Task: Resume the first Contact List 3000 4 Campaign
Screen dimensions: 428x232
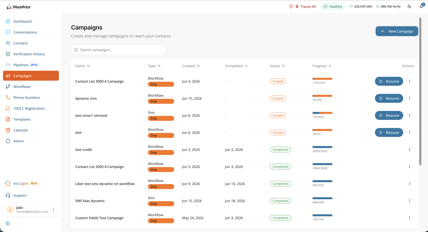Action: pyautogui.click(x=389, y=81)
